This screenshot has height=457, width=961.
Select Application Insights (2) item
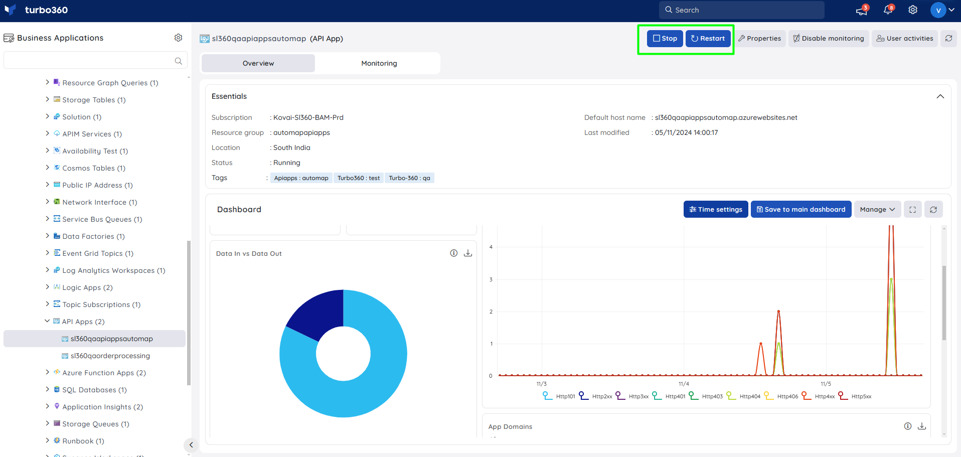click(102, 407)
